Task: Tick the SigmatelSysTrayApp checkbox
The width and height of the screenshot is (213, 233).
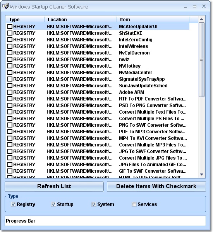Action: 10,79
